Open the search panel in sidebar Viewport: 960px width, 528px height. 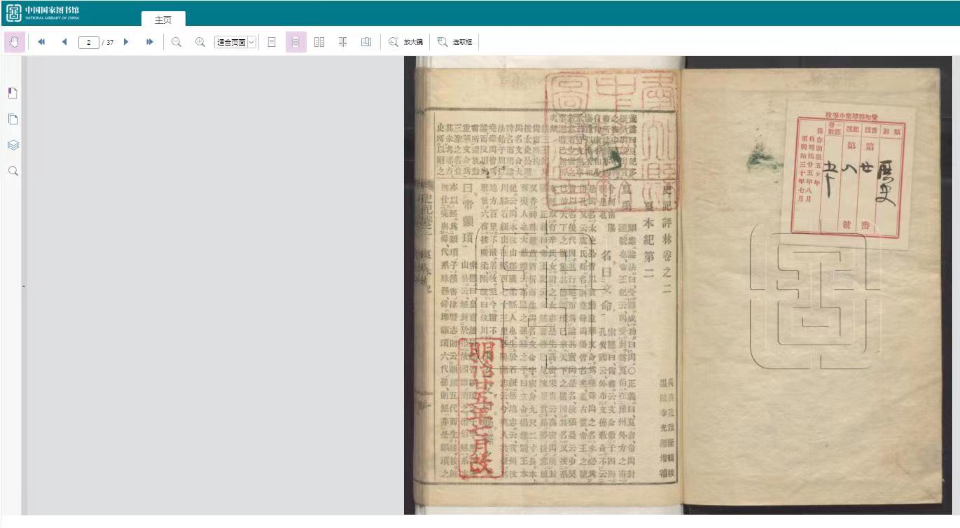click(13, 171)
